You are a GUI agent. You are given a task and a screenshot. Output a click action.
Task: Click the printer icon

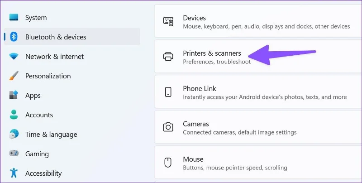(168, 57)
